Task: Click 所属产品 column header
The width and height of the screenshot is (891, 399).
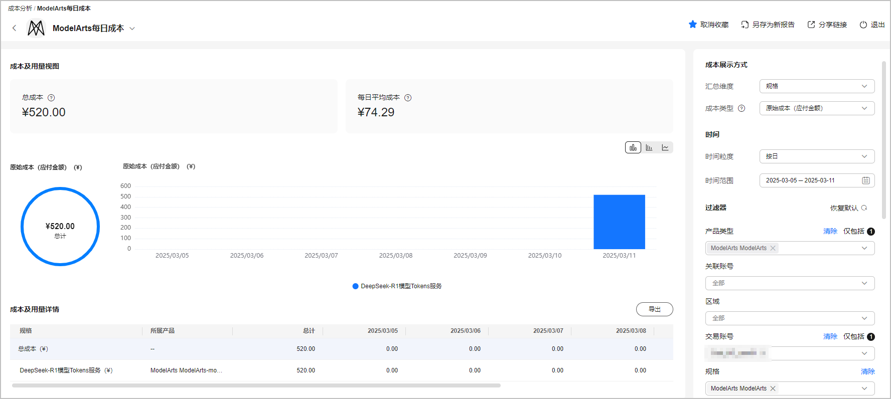Action: coord(163,331)
